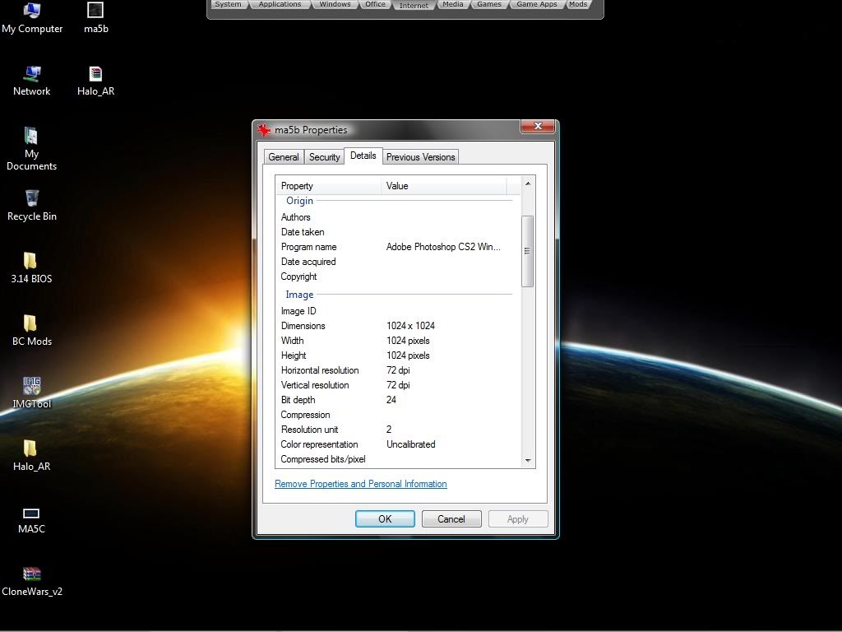Select the Horizontal resolution row

pos(397,370)
